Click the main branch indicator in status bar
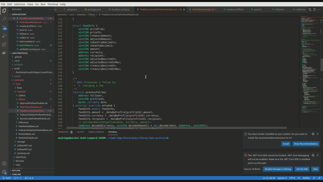 pos(7,178)
